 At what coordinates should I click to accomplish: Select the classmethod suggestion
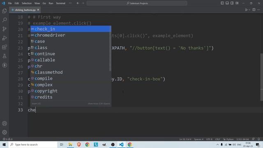(70, 72)
